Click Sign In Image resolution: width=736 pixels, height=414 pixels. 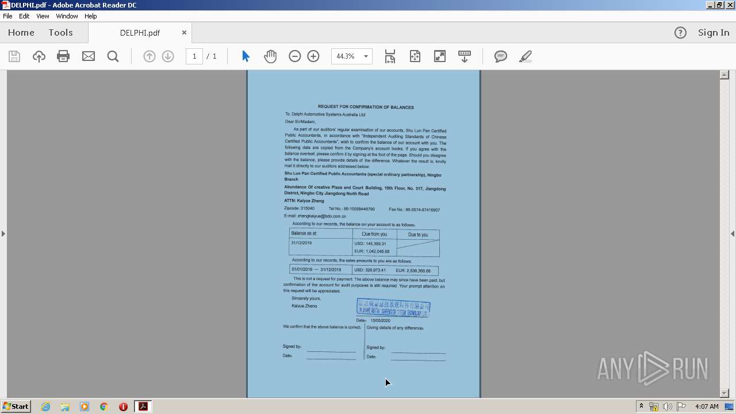714,33
